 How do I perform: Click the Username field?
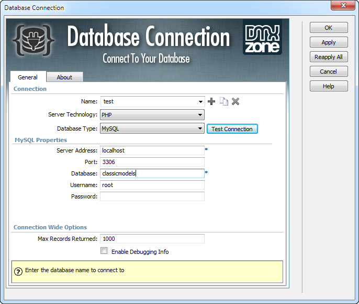coord(152,185)
